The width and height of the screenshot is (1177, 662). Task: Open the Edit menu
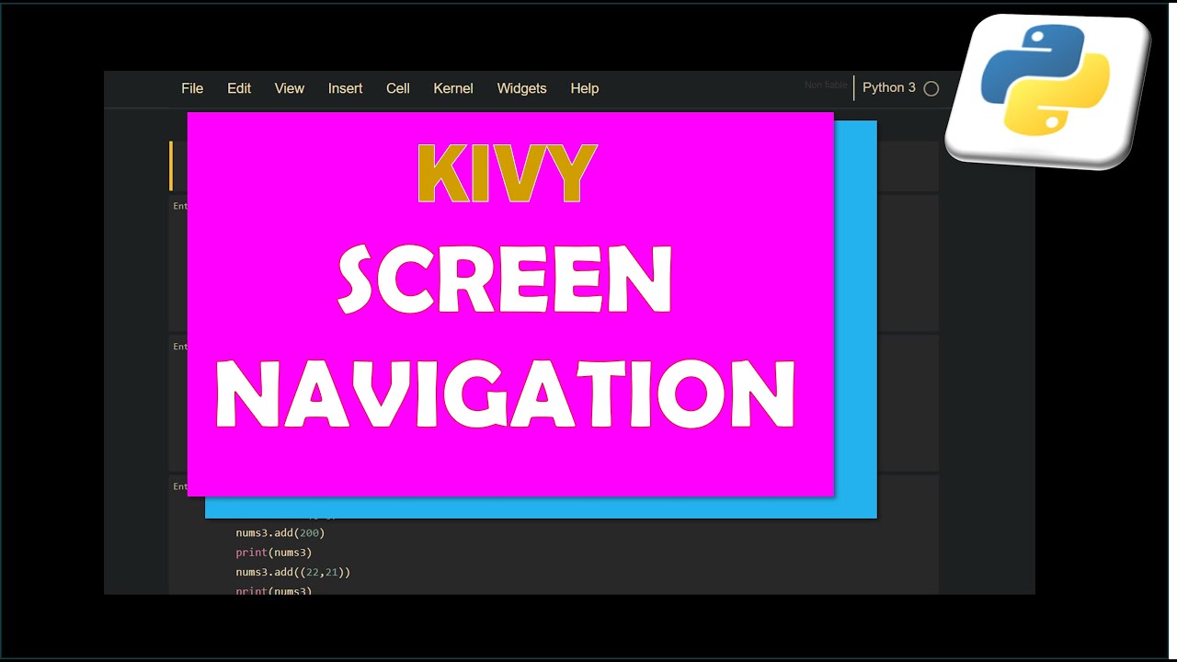point(239,88)
